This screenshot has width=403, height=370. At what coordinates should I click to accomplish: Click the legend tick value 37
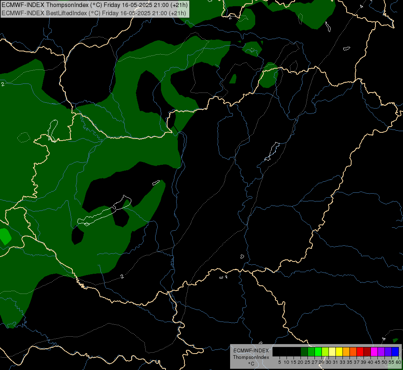[357, 362]
